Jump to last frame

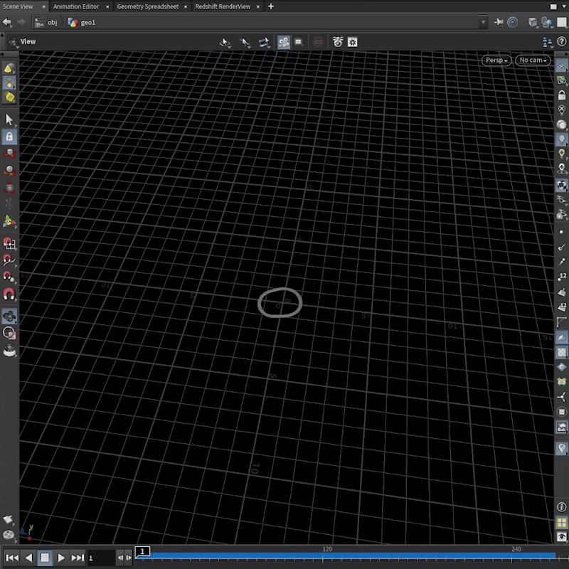tap(78, 558)
